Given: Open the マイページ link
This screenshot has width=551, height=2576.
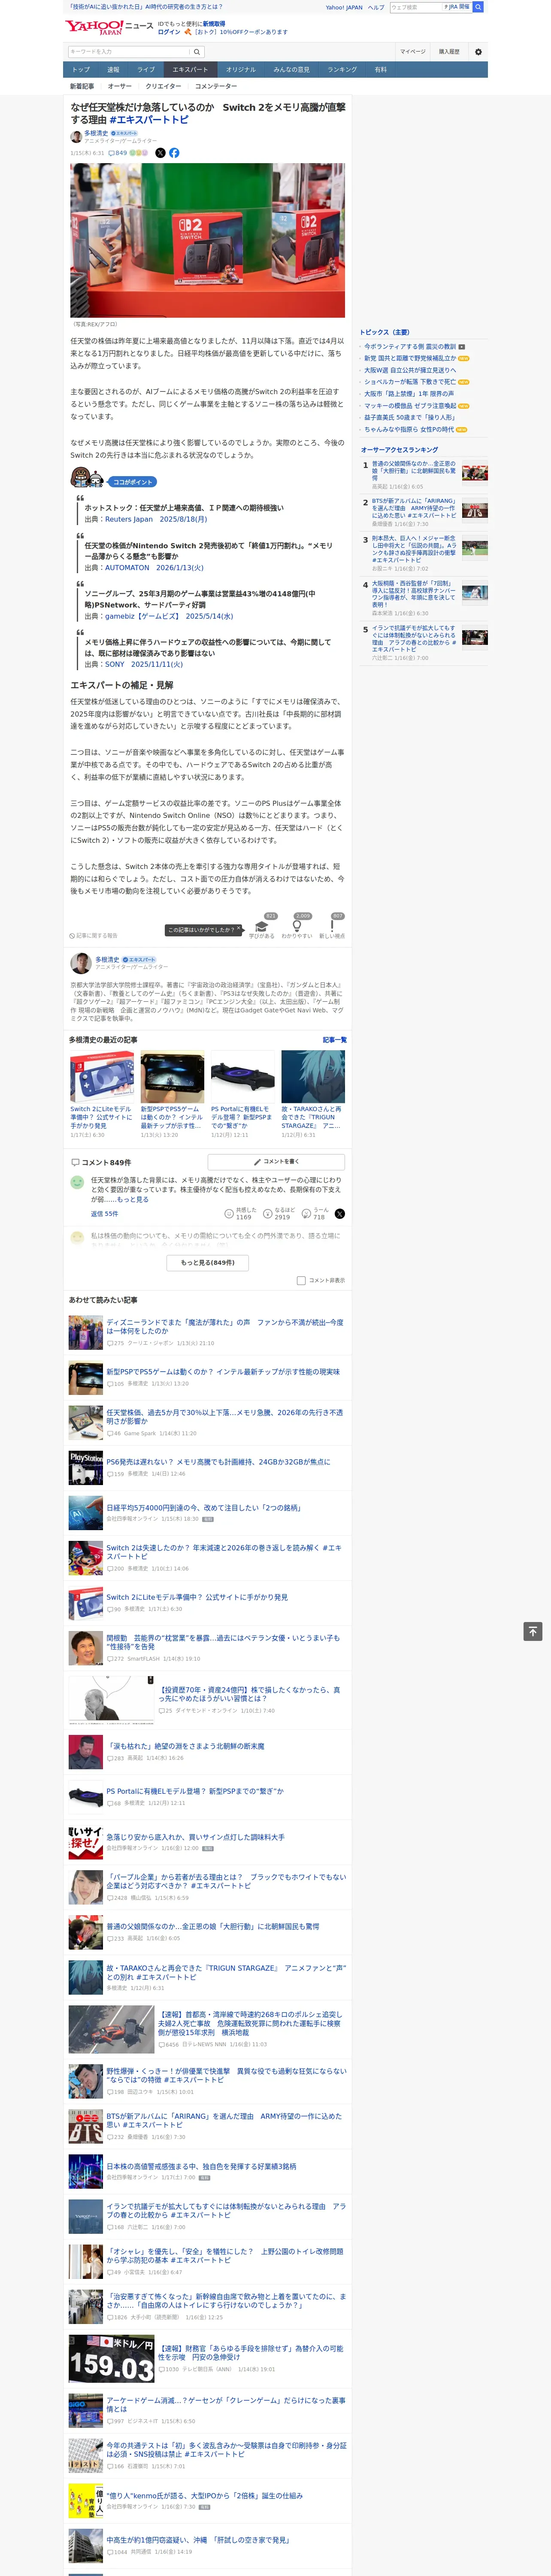Looking at the screenshot, I should pos(413,52).
